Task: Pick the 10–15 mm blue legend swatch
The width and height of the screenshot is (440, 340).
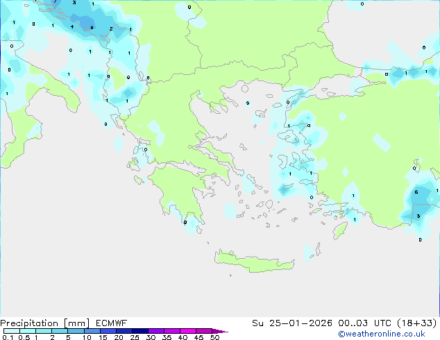Action: pyautogui.click(x=92, y=331)
